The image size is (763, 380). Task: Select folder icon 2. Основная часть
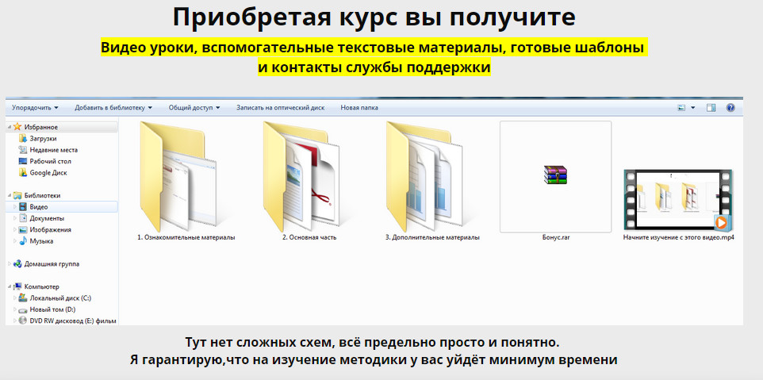coord(301,177)
